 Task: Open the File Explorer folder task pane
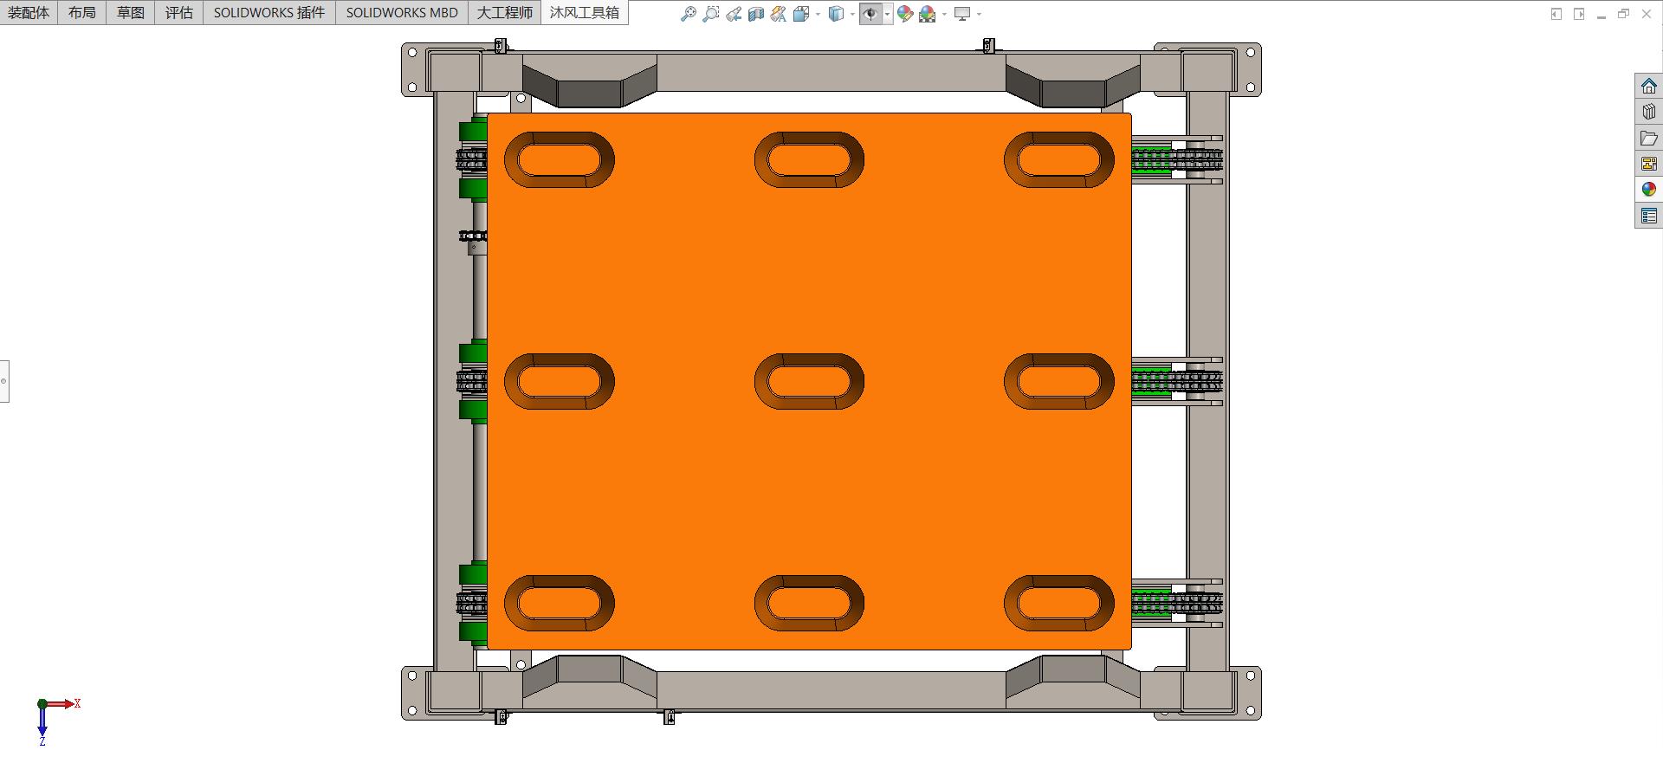1649,138
